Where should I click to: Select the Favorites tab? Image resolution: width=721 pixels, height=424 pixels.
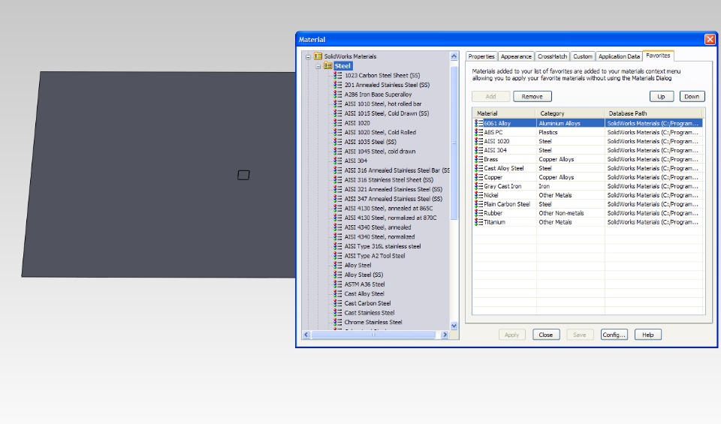click(x=658, y=56)
